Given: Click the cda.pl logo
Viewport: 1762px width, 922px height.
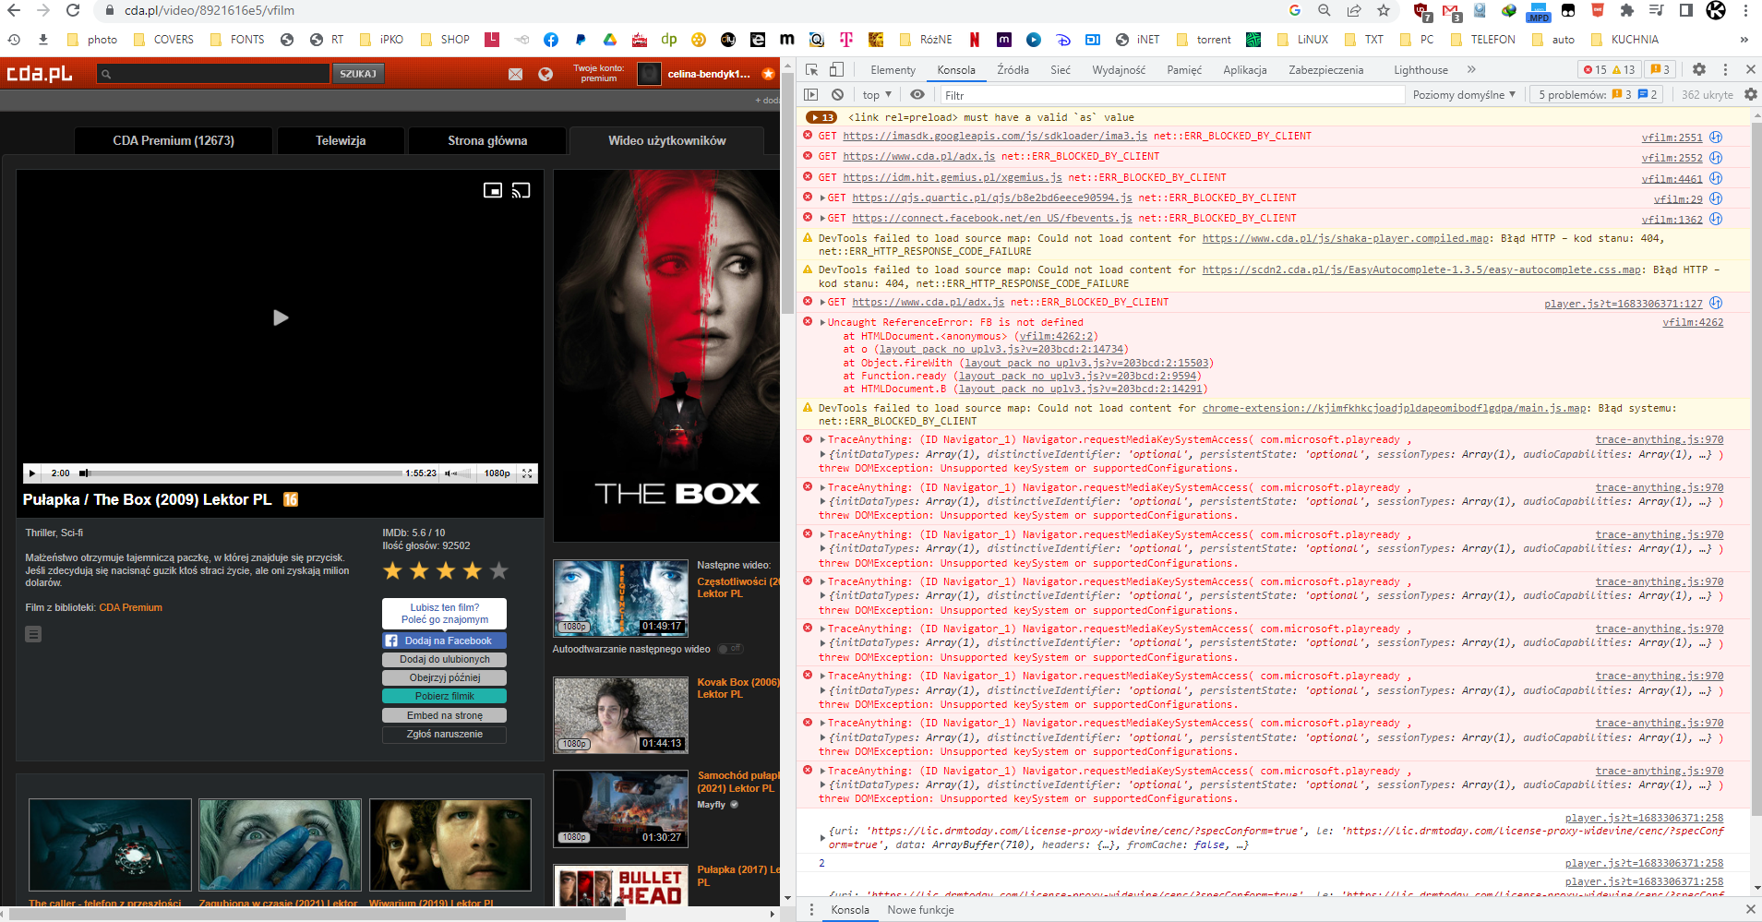Looking at the screenshot, I should pyautogui.click(x=40, y=74).
